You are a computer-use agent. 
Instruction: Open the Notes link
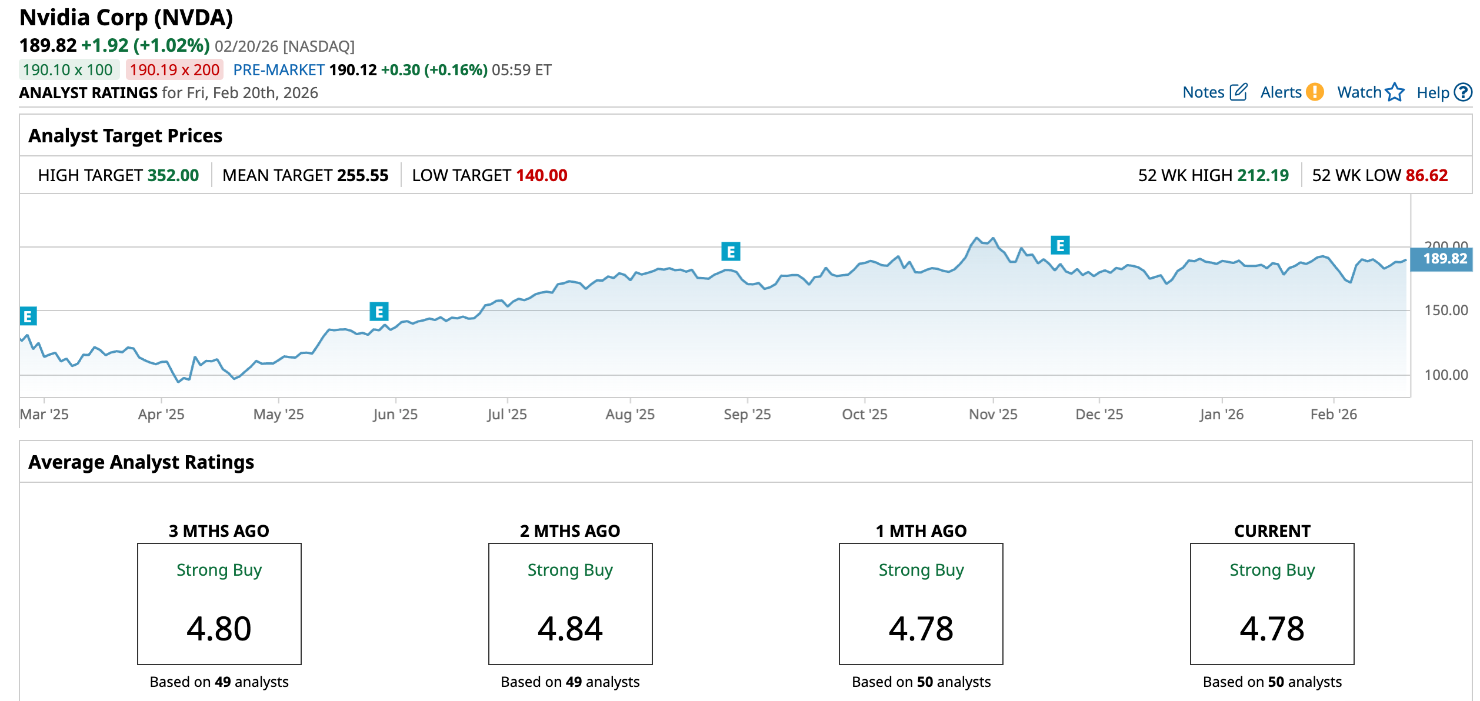click(1203, 92)
